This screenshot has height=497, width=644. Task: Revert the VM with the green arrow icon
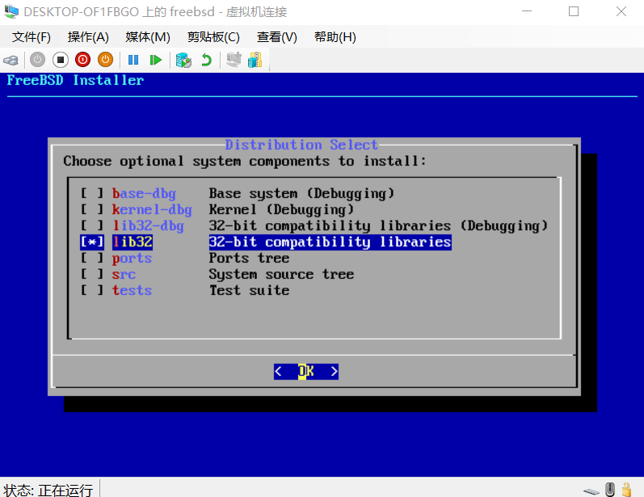coord(206,60)
